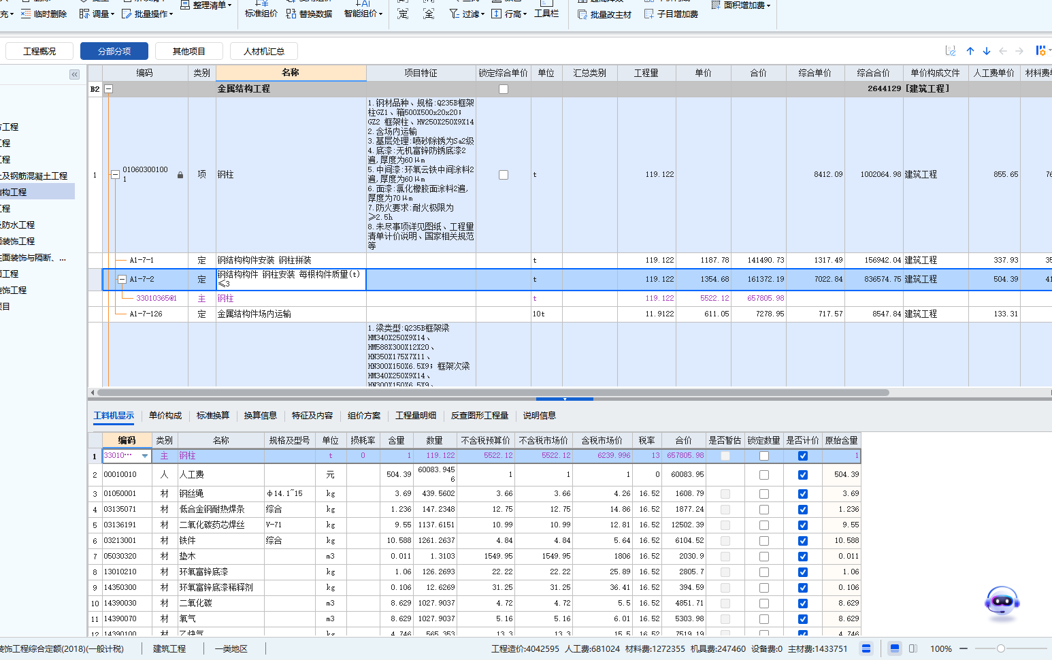Image resolution: width=1052 pixels, height=660 pixels.
Task: Toggle 锁定数量 checkbox for 钢丝绳 row
Action: pos(764,494)
